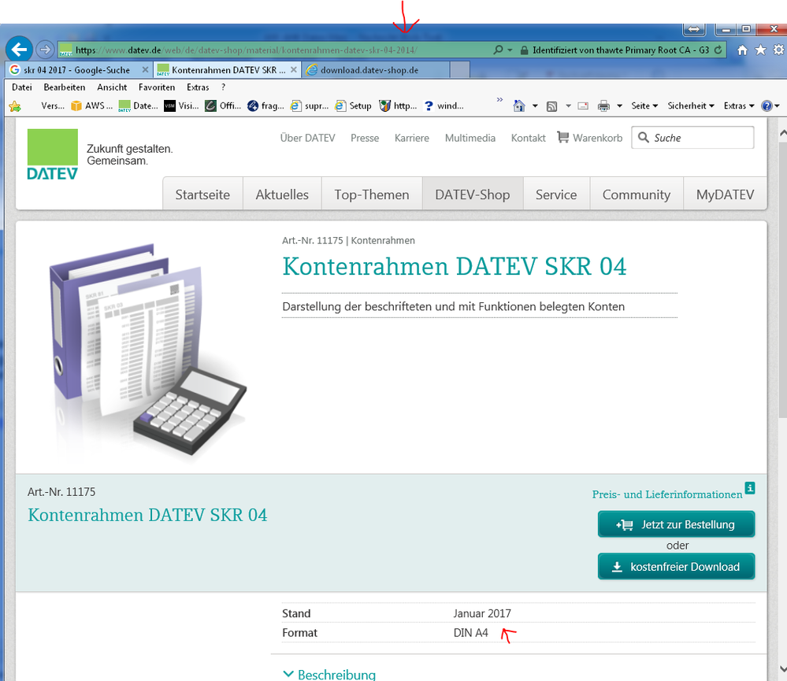This screenshot has width=787, height=681.
Task: Expand the Beschreibung section
Action: (x=329, y=675)
